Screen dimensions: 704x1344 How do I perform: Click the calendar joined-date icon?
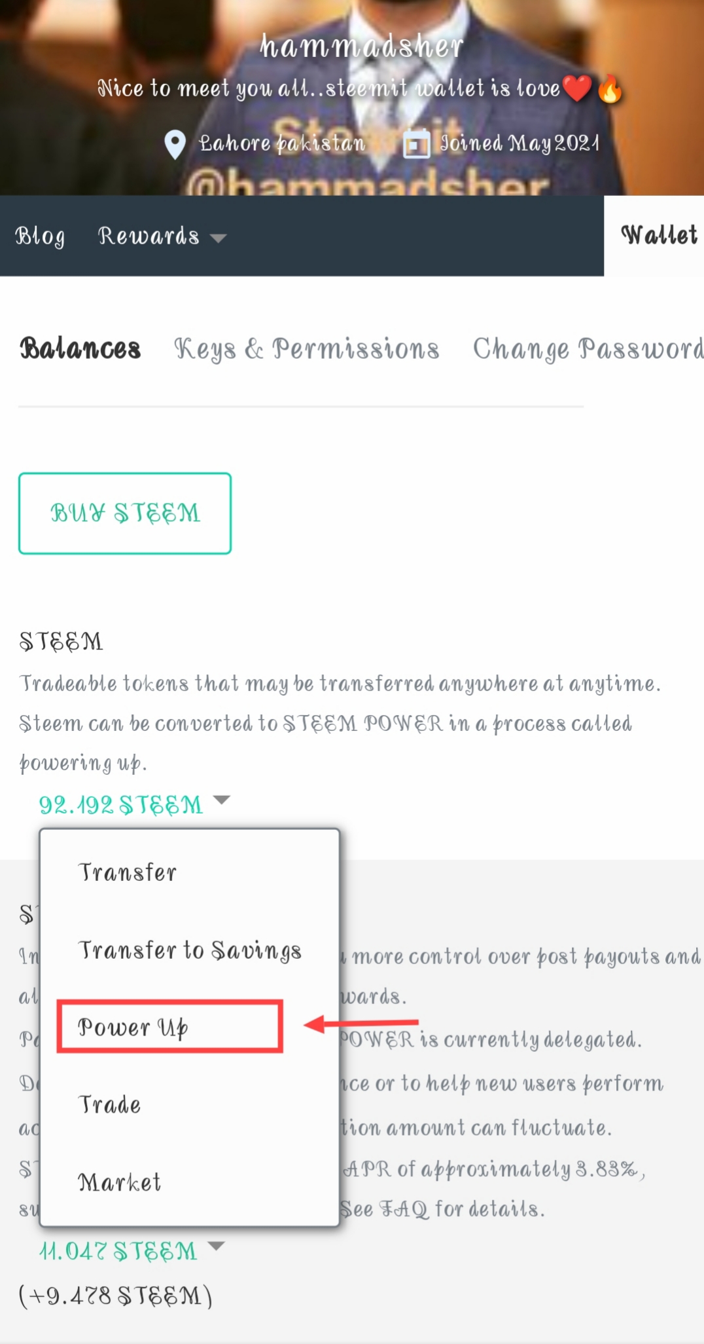(x=417, y=144)
